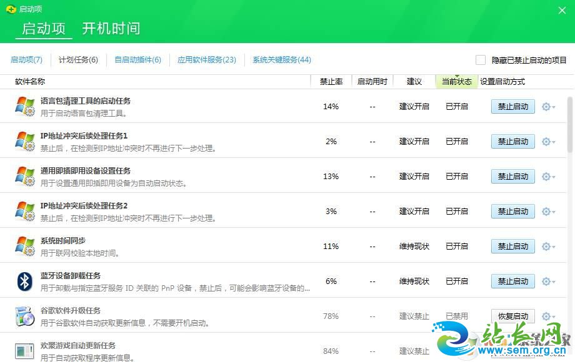Click the Bluetooth icon for 蓝牙设备卸载任务
This screenshot has width=575, height=362.
click(25, 281)
